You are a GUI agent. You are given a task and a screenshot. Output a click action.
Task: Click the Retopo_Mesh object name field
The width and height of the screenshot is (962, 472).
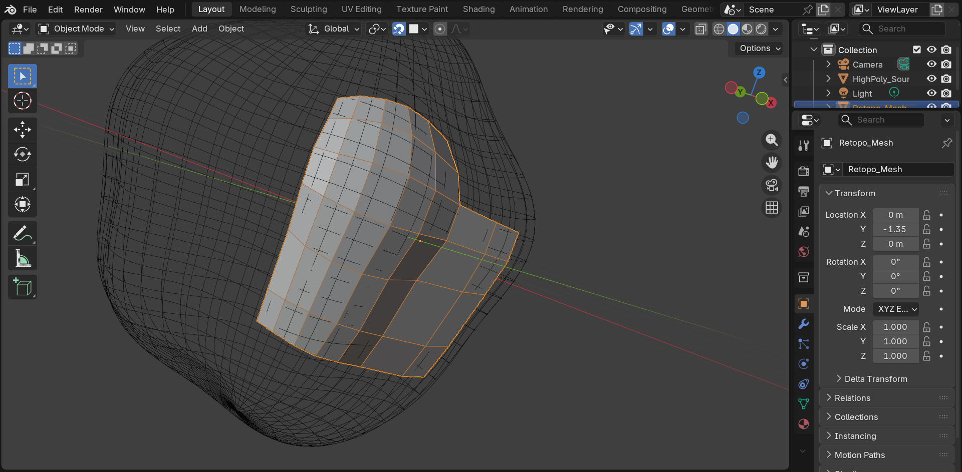898,169
